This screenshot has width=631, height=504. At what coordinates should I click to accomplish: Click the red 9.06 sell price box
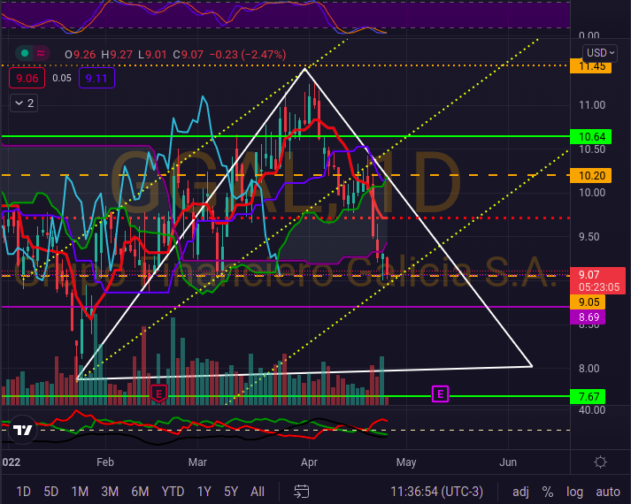coord(26,78)
